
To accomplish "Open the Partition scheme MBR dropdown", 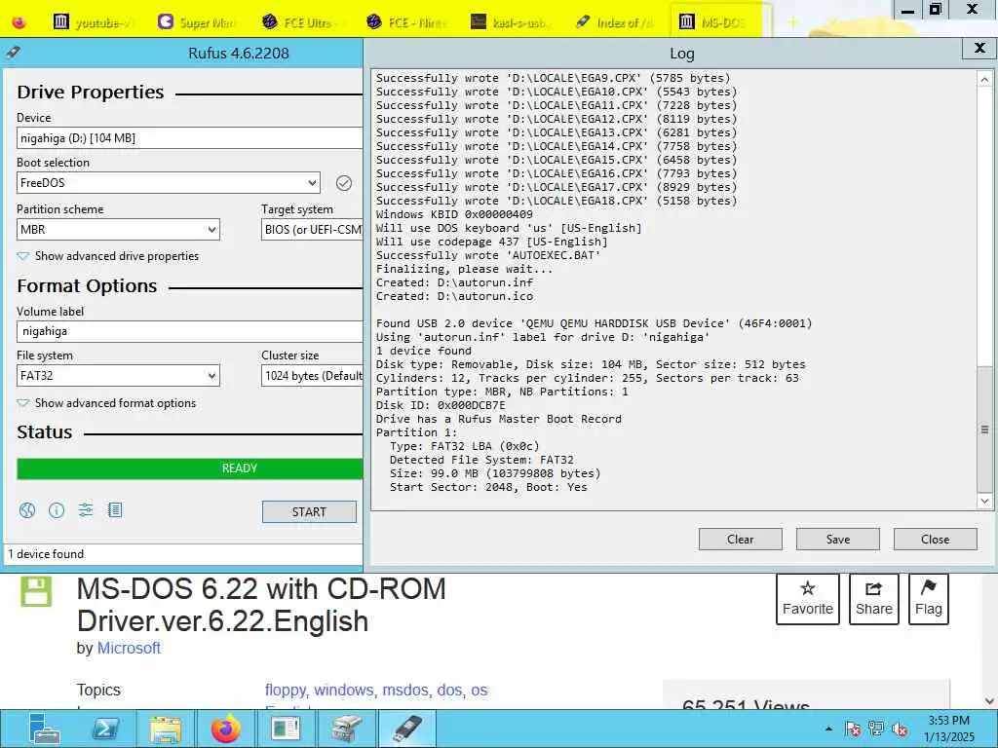I will pyautogui.click(x=118, y=230).
